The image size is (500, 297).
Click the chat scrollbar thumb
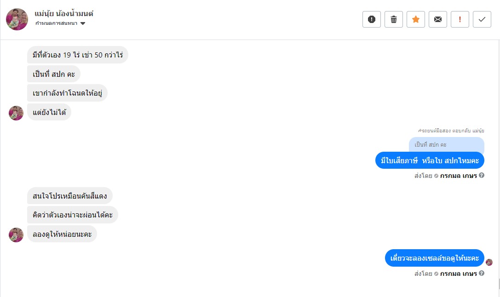click(498, 283)
